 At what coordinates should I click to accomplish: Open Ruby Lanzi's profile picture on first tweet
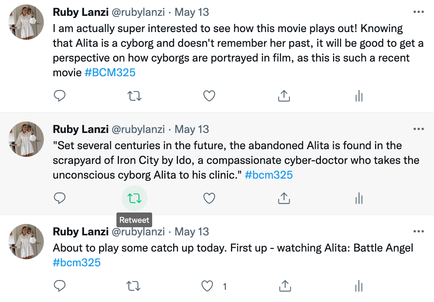(26, 22)
